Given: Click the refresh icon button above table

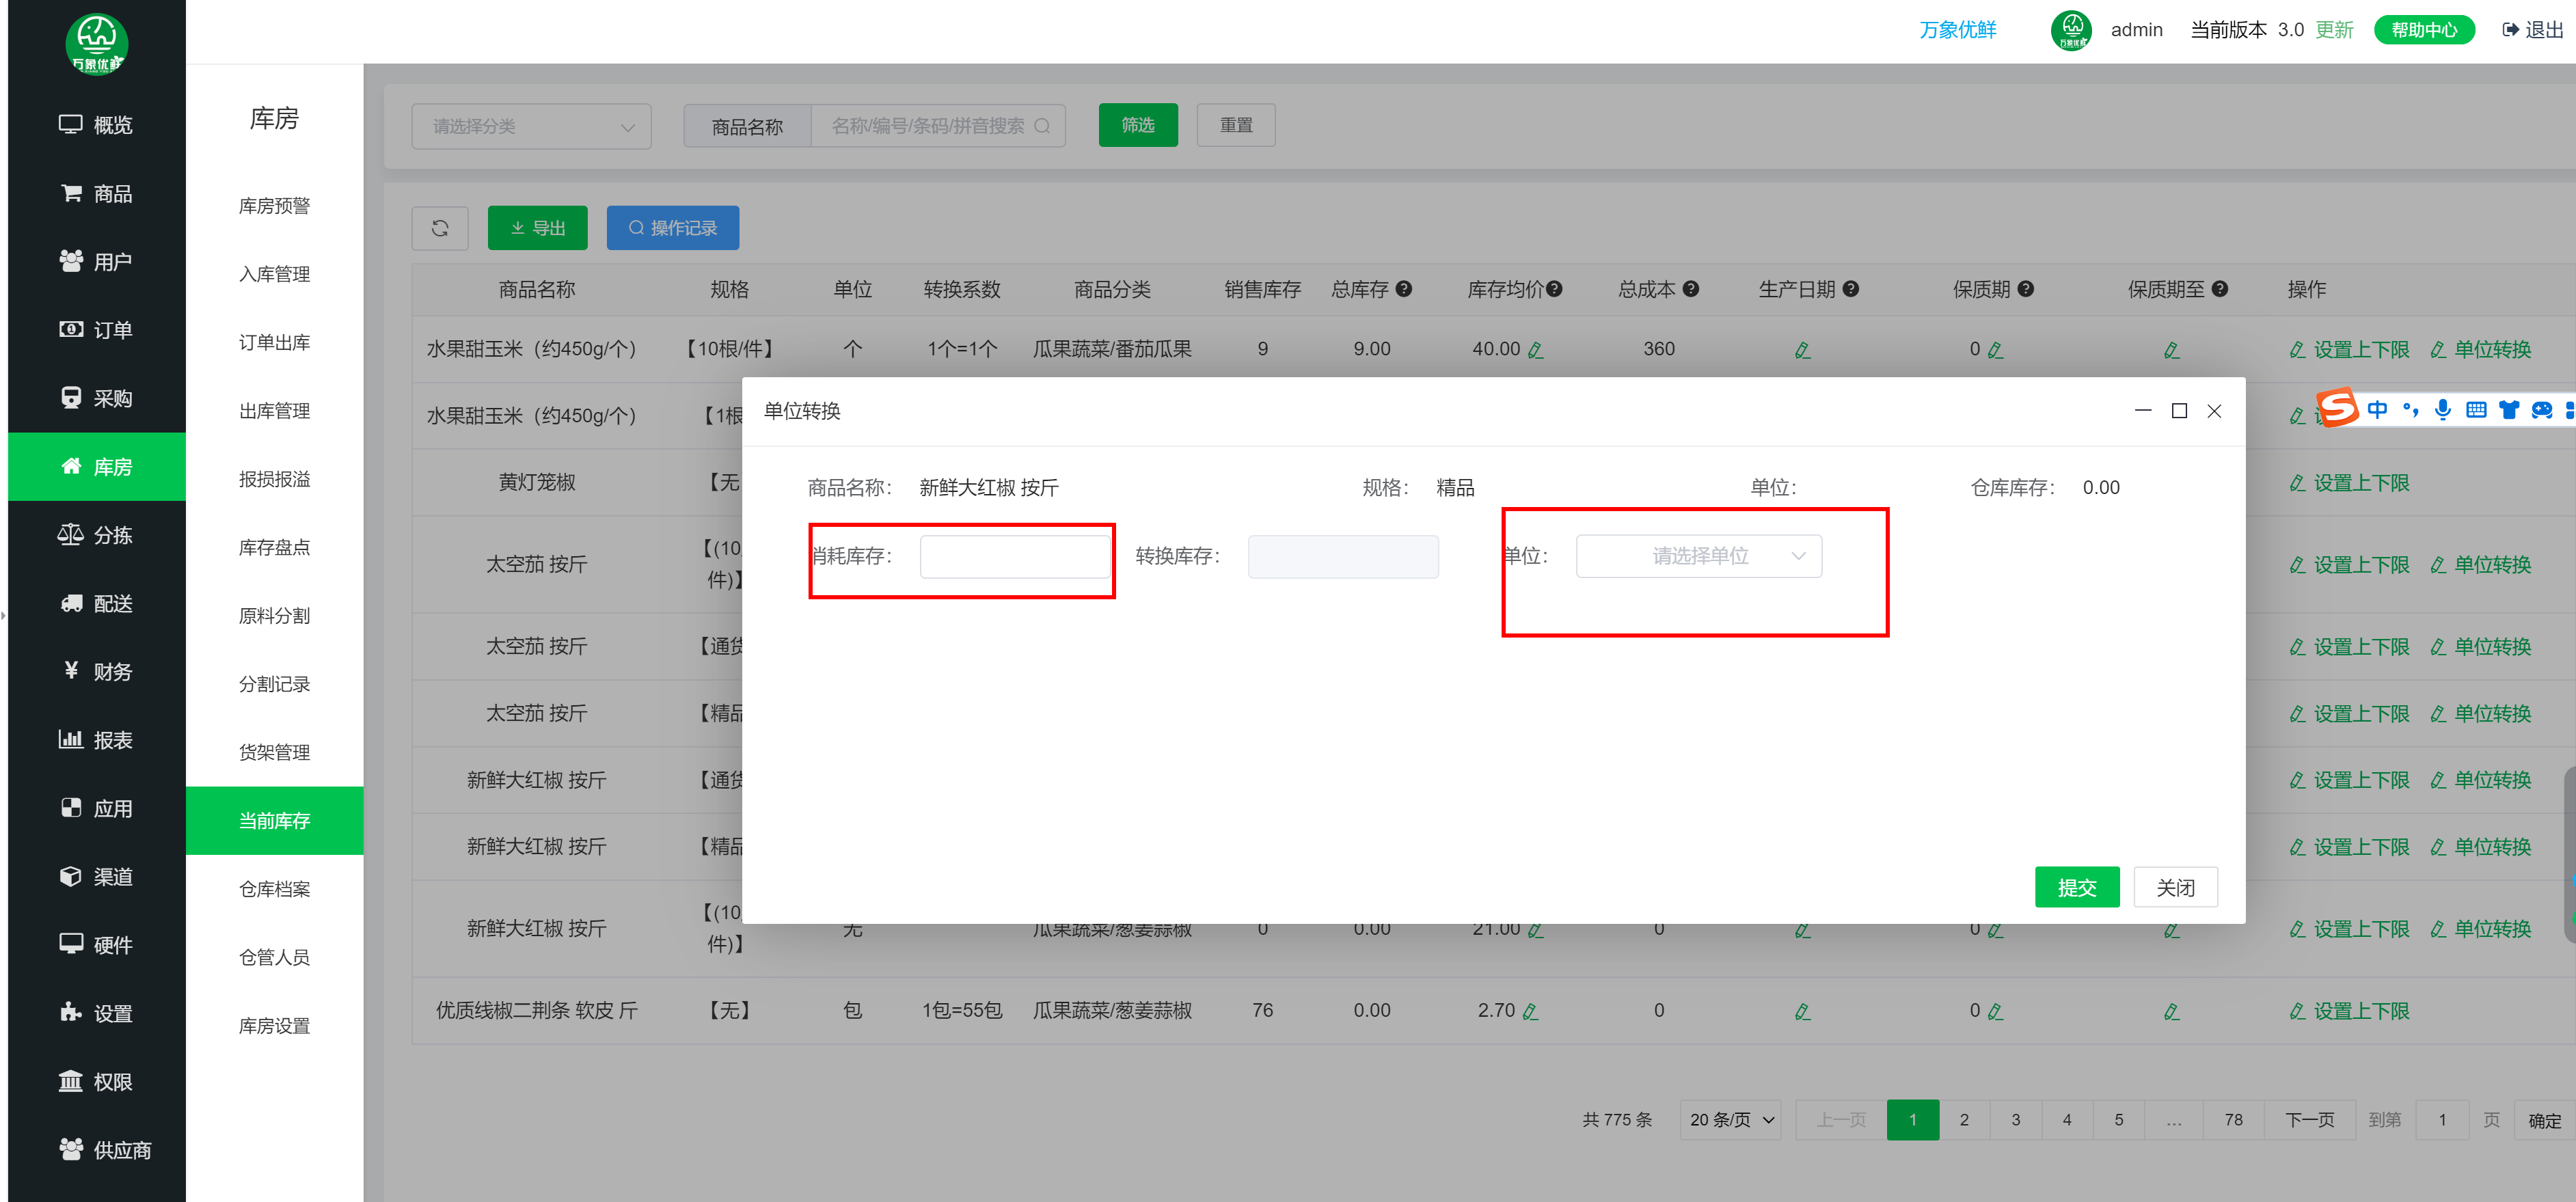Looking at the screenshot, I should (440, 228).
